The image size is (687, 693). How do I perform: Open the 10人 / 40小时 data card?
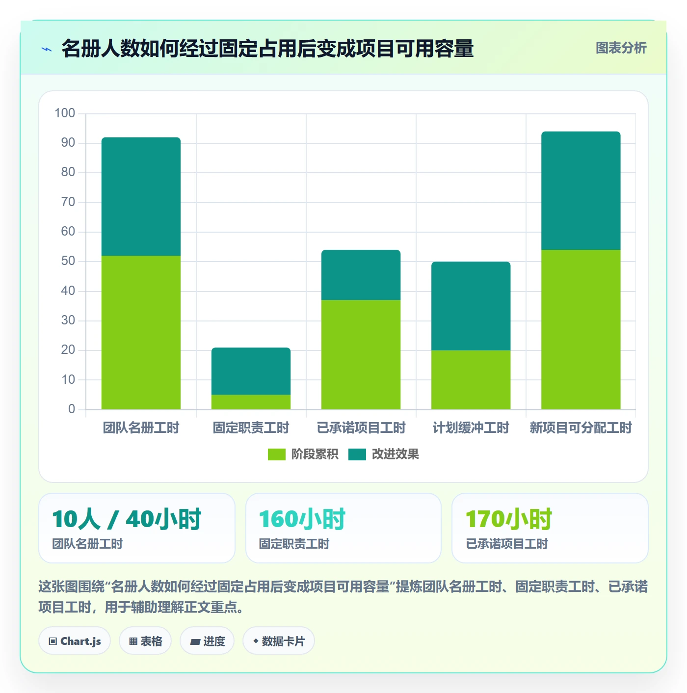pyautogui.click(x=137, y=528)
